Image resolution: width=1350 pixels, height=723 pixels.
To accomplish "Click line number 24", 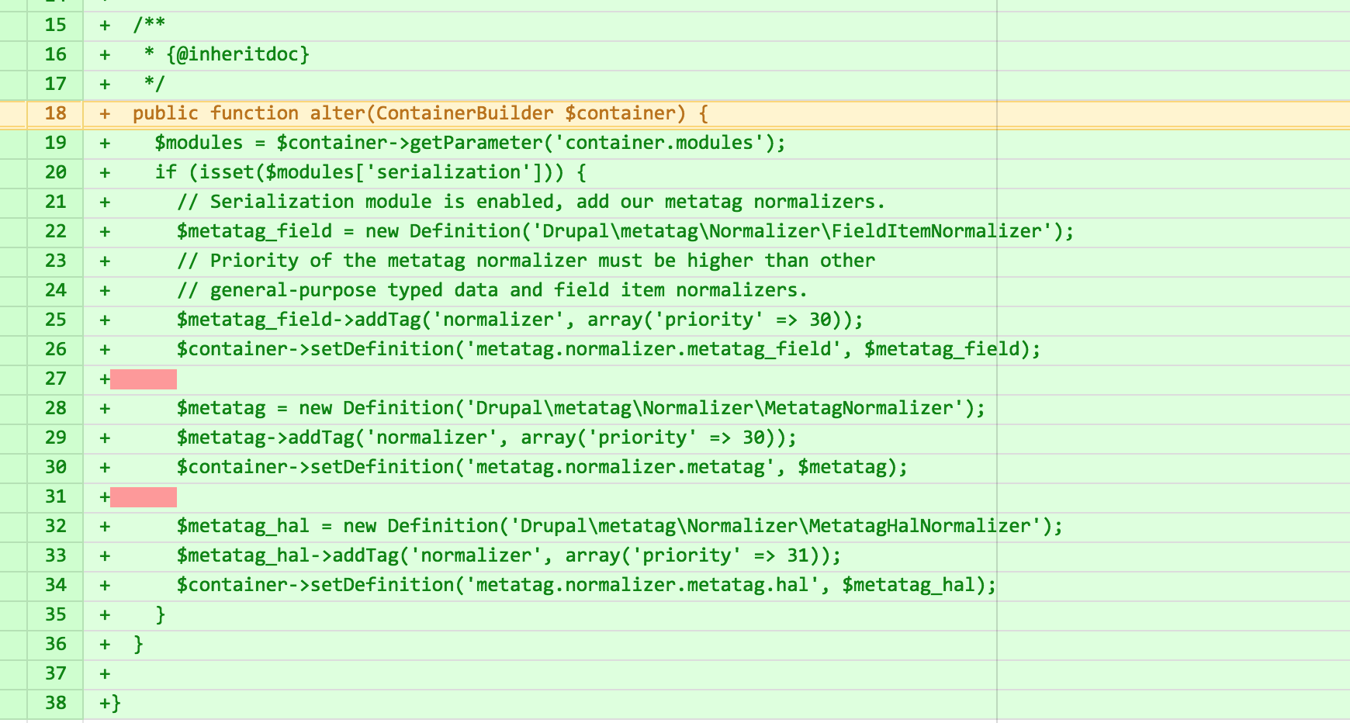I will pos(55,290).
